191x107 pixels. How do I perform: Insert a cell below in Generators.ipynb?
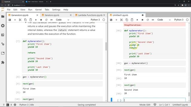tap(15, 20)
